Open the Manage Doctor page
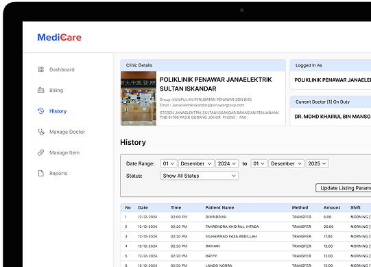This screenshot has width=371, height=267. (67, 132)
